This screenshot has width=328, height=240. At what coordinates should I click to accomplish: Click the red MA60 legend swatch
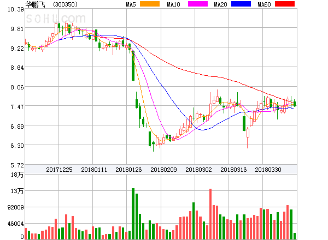(285, 4)
